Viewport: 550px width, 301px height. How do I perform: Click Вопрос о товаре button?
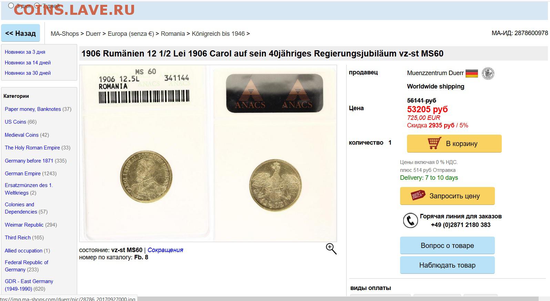[447, 246]
